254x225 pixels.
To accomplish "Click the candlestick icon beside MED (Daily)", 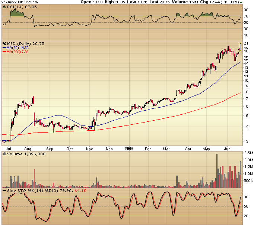I will coord(4,43).
